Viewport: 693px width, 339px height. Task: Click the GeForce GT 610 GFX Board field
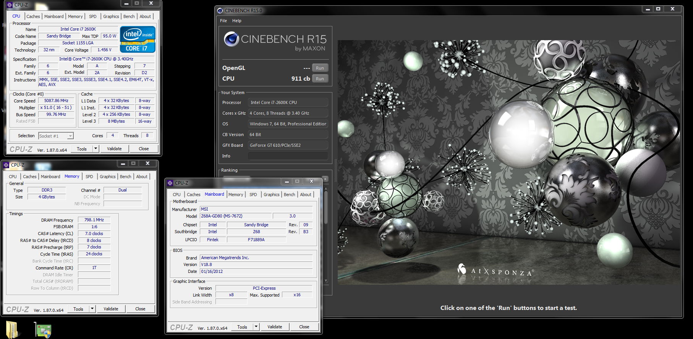pos(288,145)
